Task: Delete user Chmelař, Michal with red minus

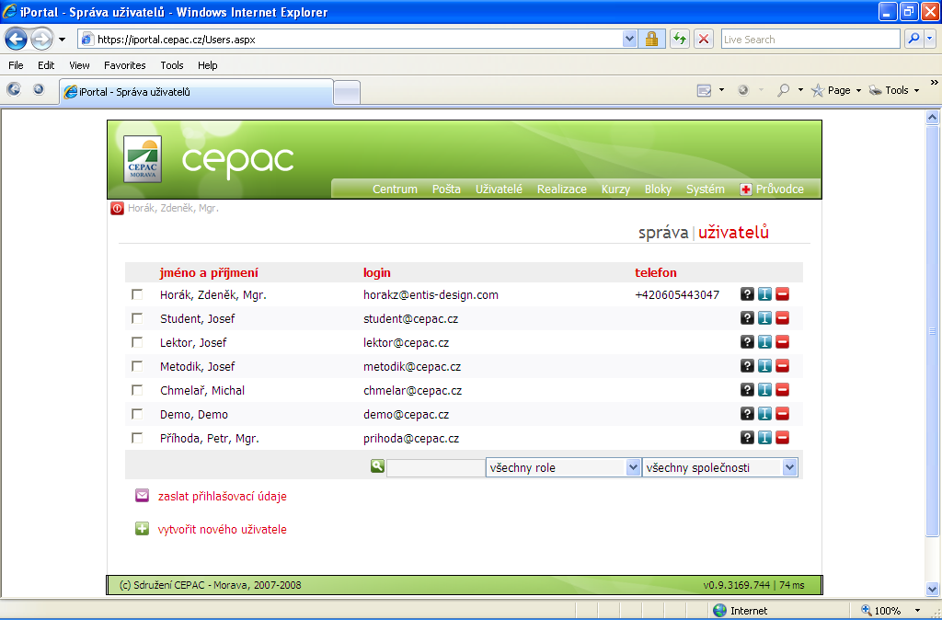Action: coord(782,390)
